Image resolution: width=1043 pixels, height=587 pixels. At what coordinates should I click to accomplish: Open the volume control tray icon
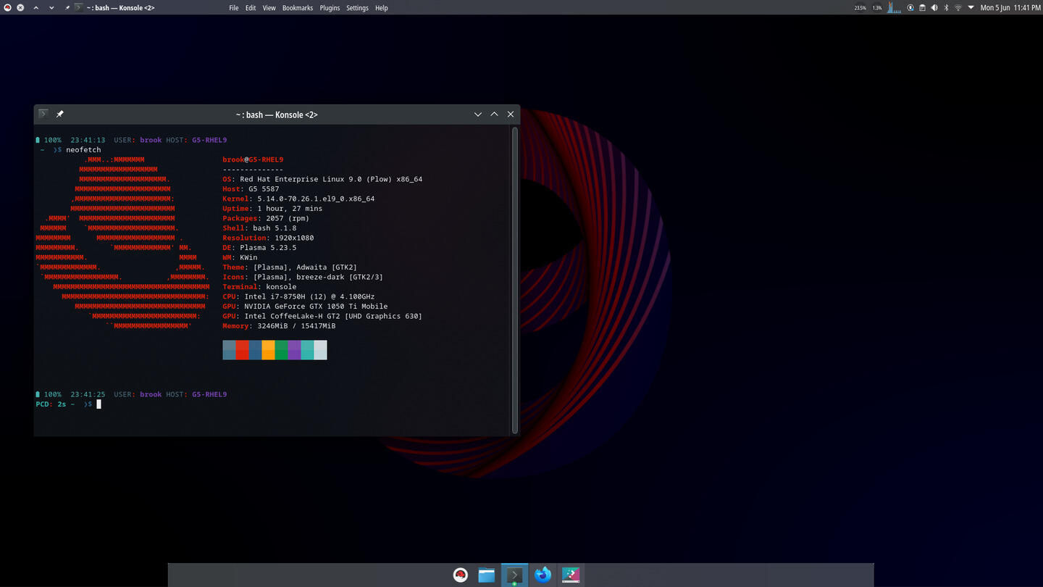[x=934, y=7]
